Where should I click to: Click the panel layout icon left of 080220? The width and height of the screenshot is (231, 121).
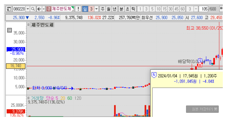point(9,9)
